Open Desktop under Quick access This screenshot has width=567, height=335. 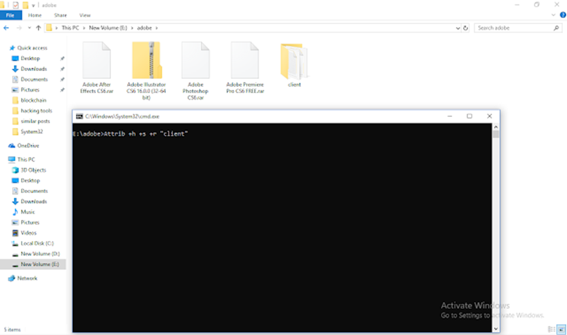30,58
